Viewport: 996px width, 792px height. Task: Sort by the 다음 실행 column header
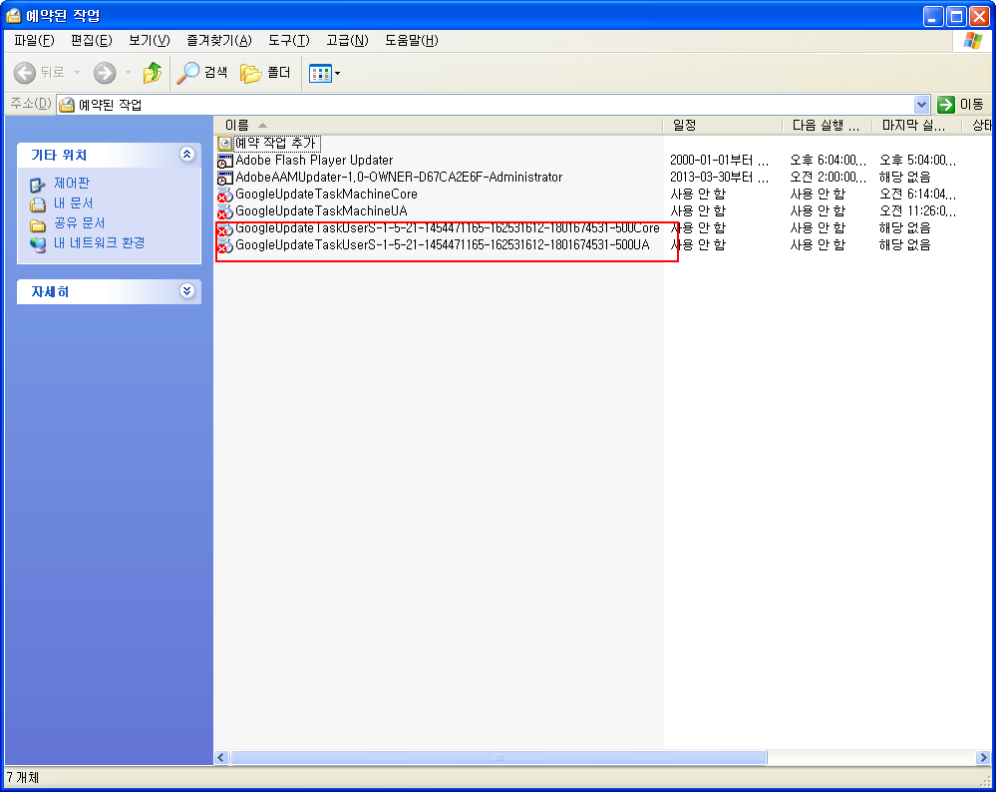tap(828, 126)
